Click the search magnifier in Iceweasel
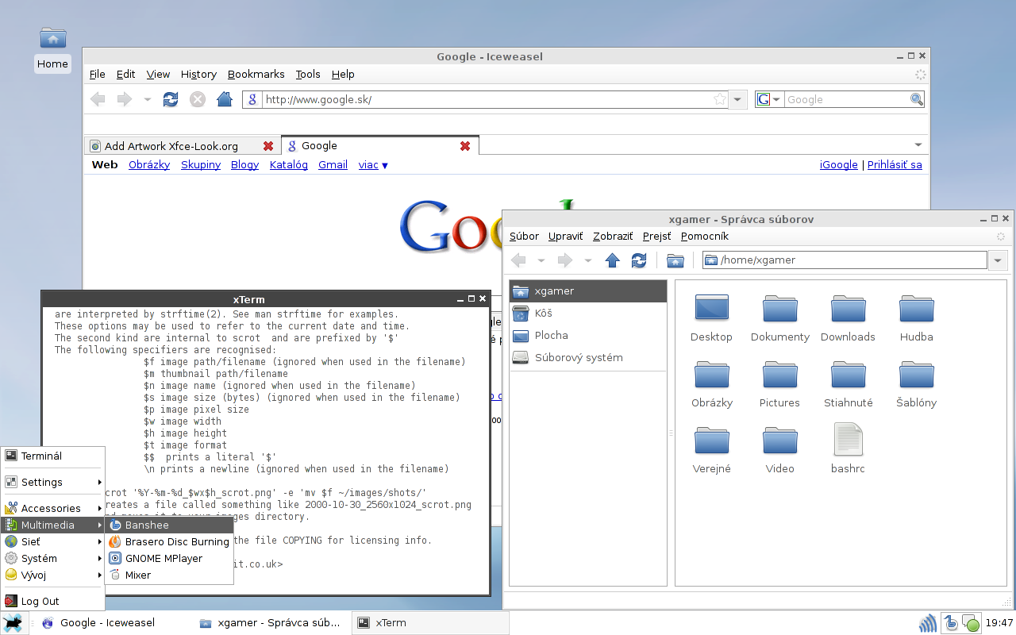Screen dimensions: 1016x635 (x=917, y=99)
